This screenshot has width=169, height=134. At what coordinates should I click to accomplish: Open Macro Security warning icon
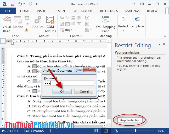tap(26, 30)
